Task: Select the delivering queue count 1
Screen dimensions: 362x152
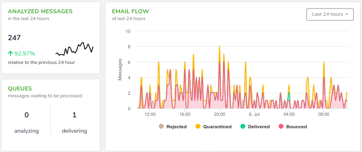Action: [74, 115]
